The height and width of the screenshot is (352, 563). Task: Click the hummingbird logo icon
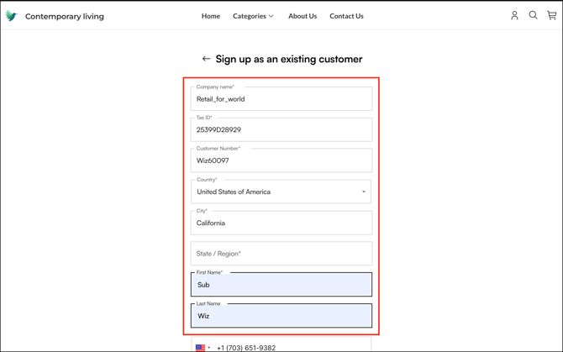click(x=11, y=16)
